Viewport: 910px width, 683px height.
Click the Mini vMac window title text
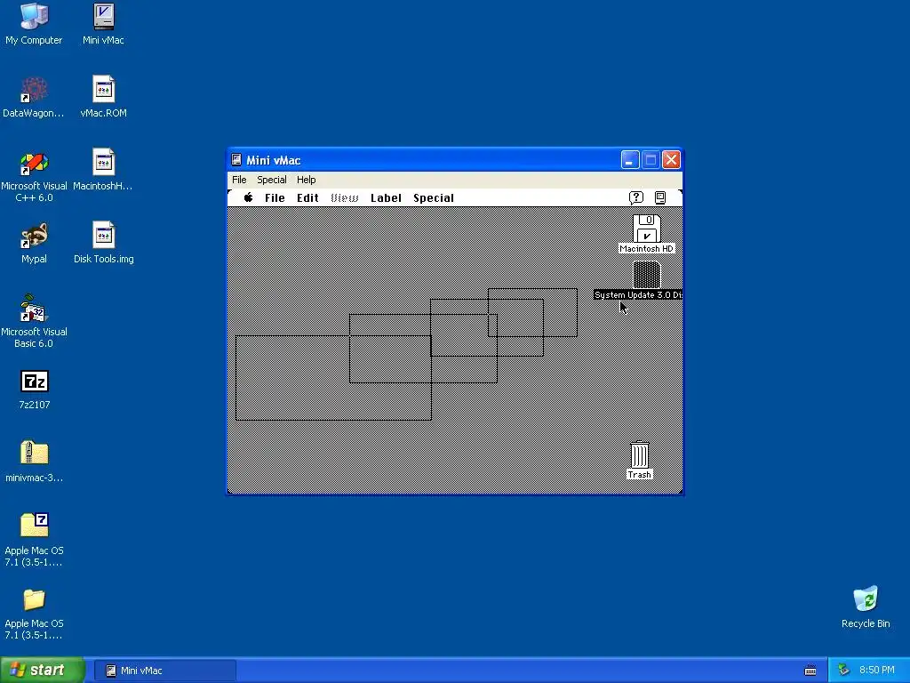tap(274, 160)
